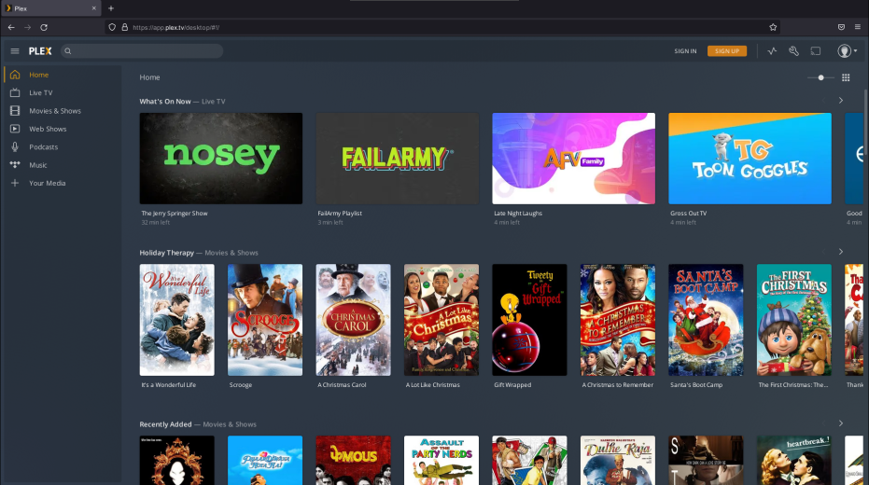Open Santa's Boot Camp poster

click(706, 320)
